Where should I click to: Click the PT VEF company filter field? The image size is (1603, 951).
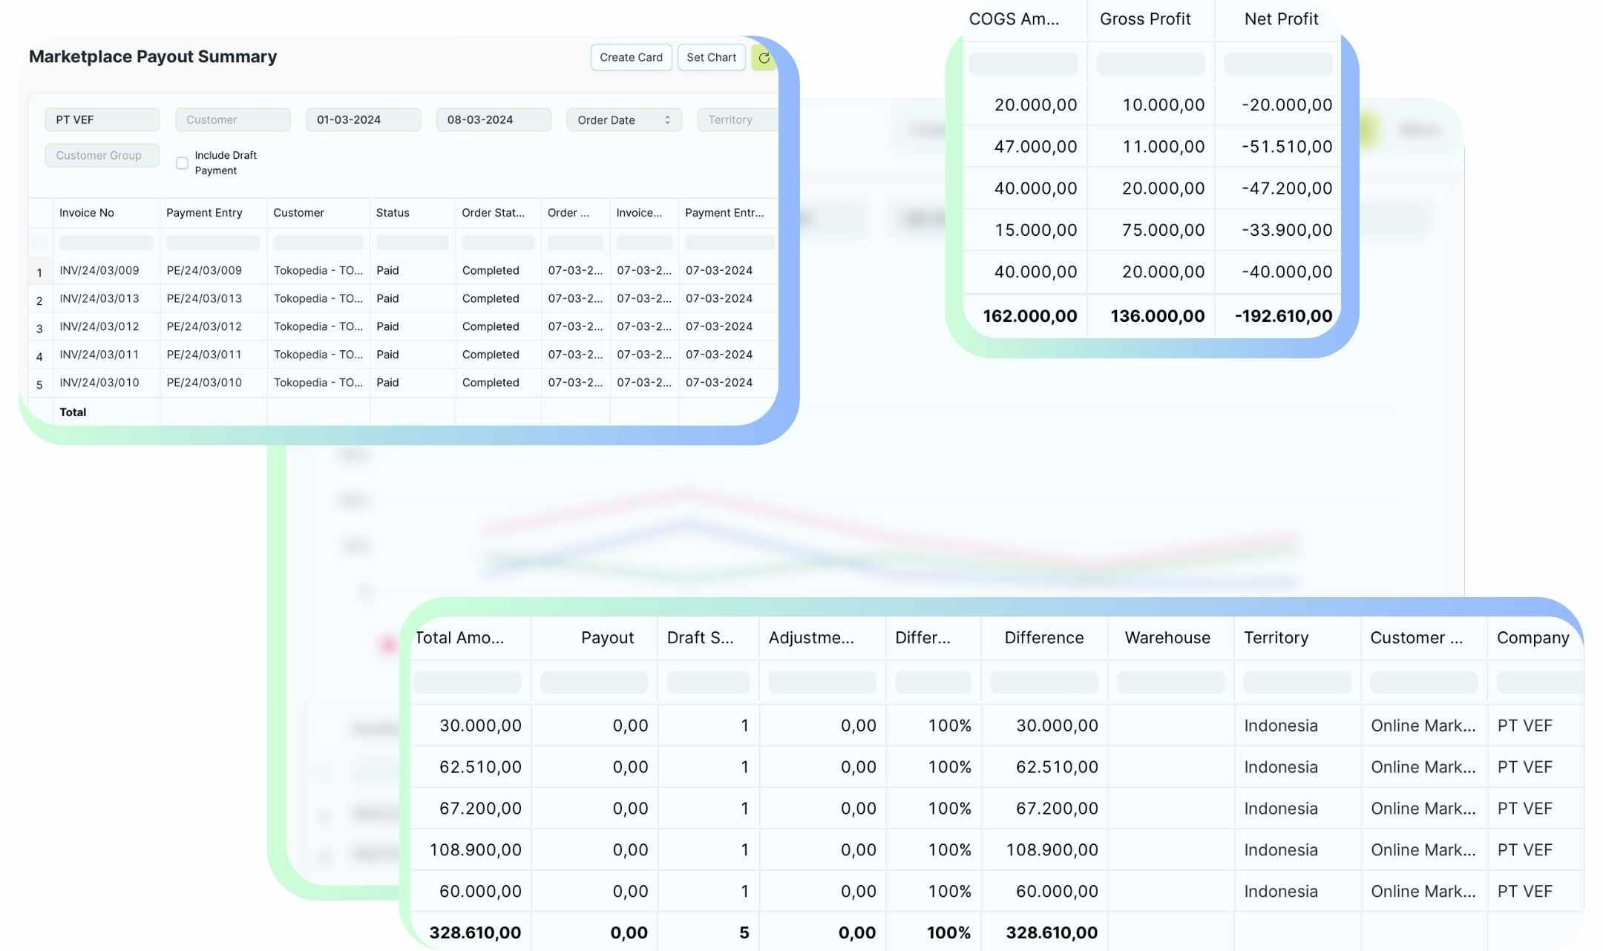coord(102,119)
